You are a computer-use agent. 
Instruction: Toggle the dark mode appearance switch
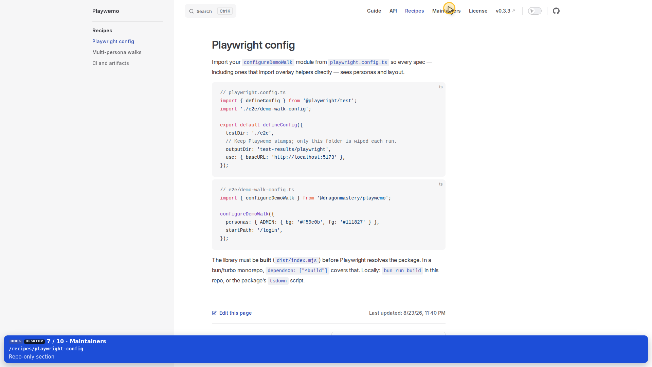click(x=535, y=11)
